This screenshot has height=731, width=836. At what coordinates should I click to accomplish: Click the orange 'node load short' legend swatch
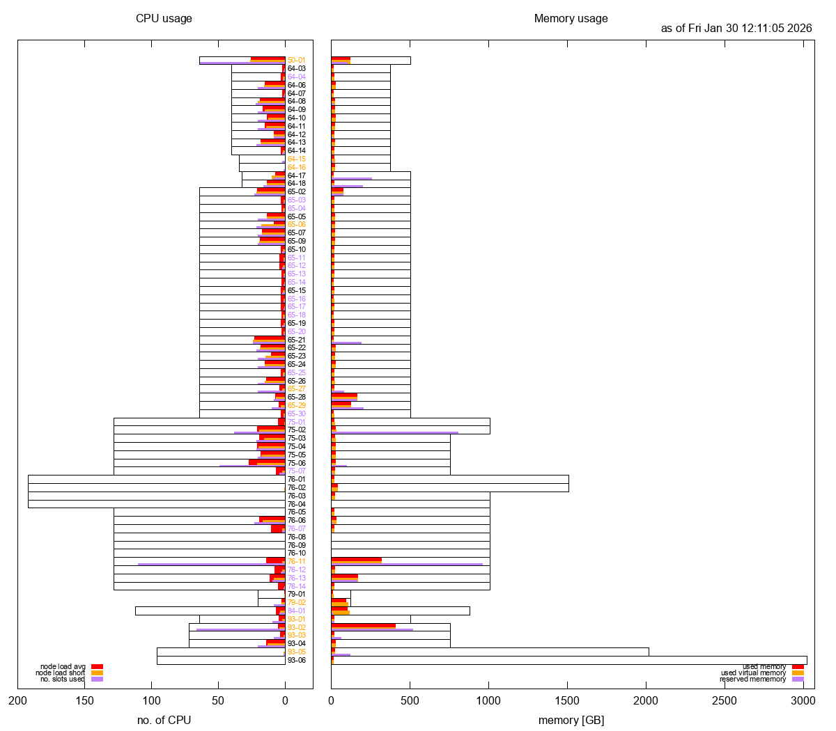click(x=97, y=673)
